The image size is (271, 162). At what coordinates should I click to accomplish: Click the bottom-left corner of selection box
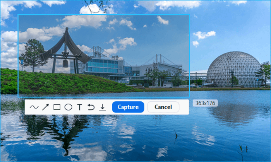point(18,96)
